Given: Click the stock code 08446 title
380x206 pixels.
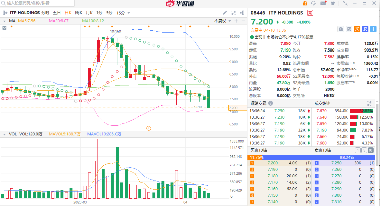Looking at the screenshot, I should [258, 13].
